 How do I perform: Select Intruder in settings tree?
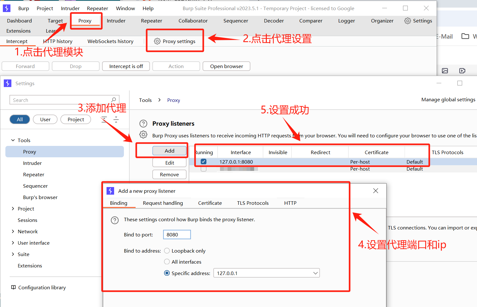32,163
